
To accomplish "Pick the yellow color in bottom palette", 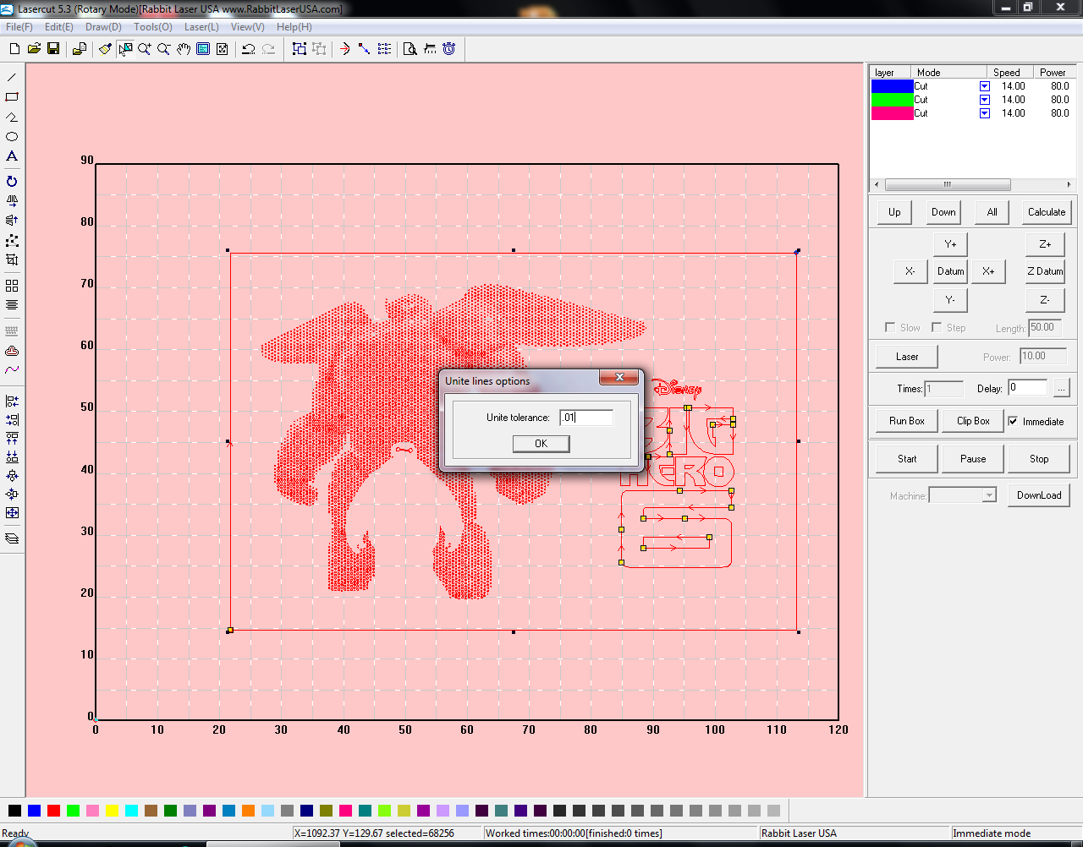I will (112, 811).
